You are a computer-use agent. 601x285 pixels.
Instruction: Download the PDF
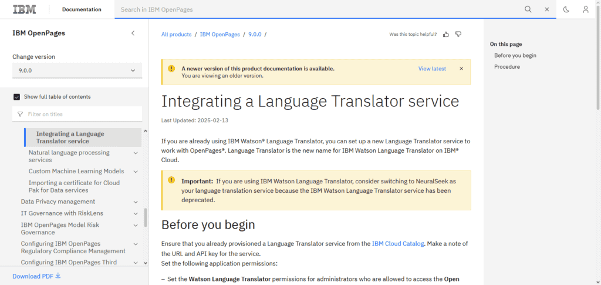tap(36, 276)
